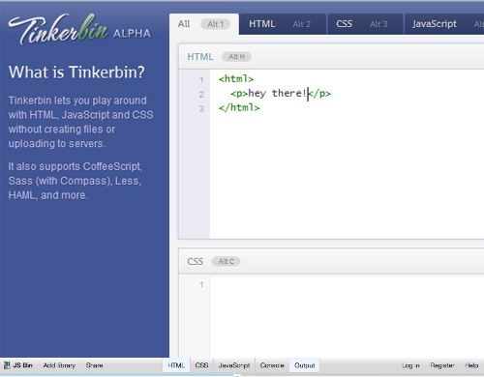Click the Register link
This screenshot has width=484, height=377.
coord(442,365)
